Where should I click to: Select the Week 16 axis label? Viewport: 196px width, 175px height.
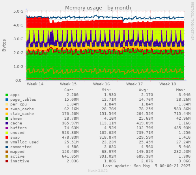pyautogui.click(x=101, y=84)
